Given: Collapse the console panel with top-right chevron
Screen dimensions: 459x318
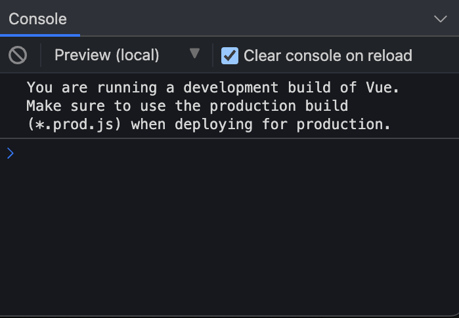Looking at the screenshot, I should click(441, 19).
